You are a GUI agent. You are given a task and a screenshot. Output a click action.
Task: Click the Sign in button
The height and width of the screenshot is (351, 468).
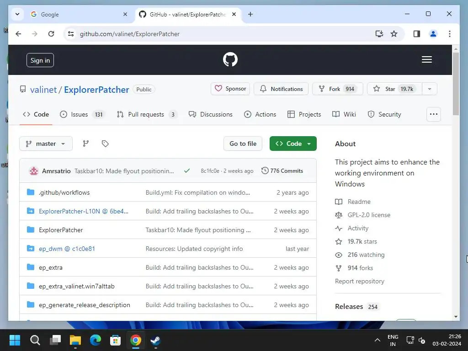(40, 60)
